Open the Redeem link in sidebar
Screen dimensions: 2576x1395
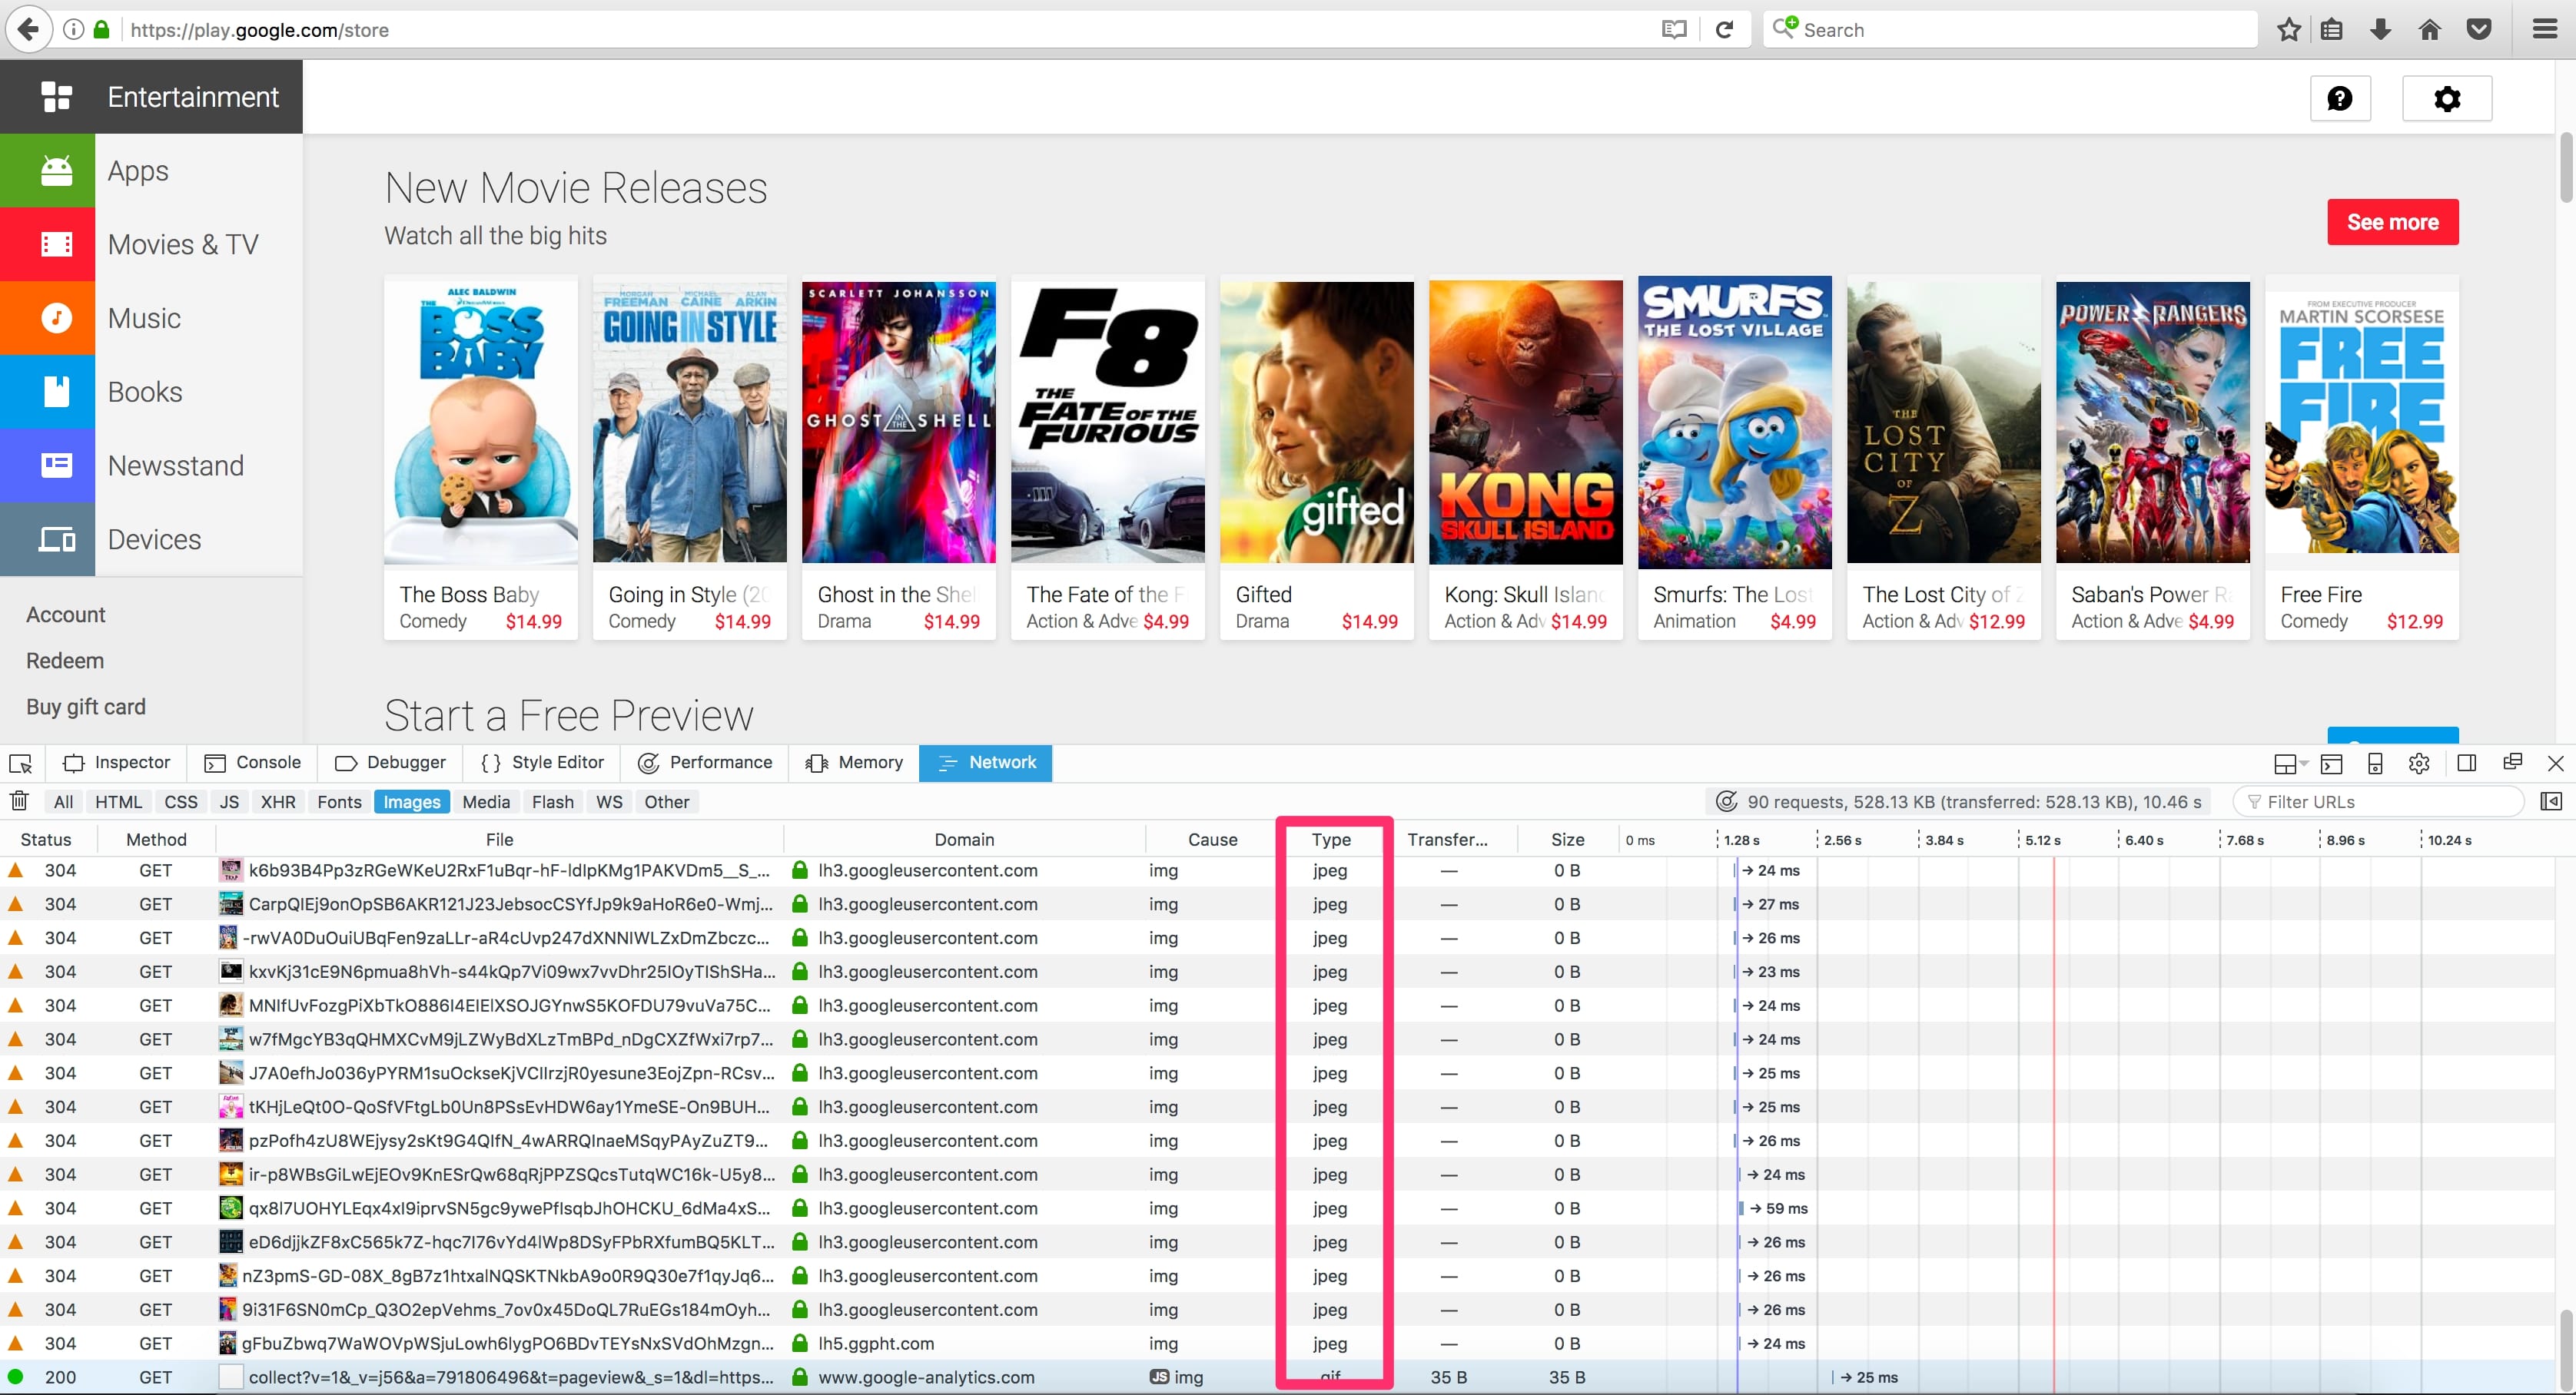(65, 661)
